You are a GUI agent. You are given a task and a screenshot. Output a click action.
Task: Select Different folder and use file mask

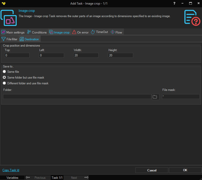click(4, 83)
